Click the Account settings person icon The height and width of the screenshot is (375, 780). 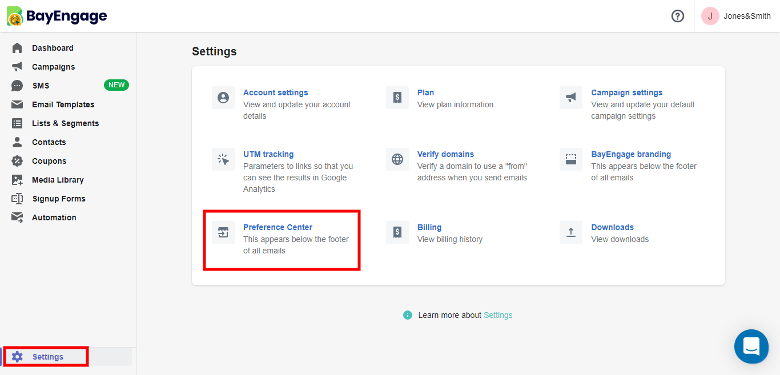(x=223, y=98)
